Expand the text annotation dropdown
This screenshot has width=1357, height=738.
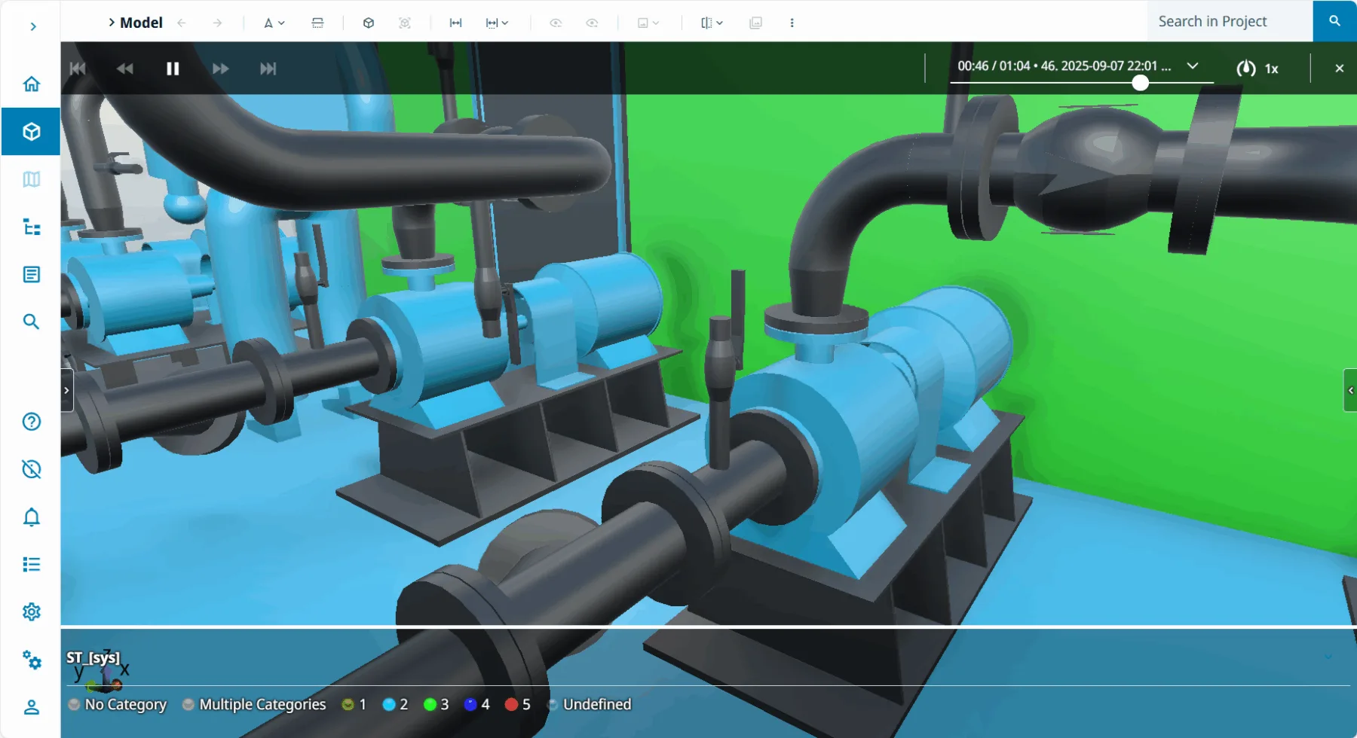point(274,23)
